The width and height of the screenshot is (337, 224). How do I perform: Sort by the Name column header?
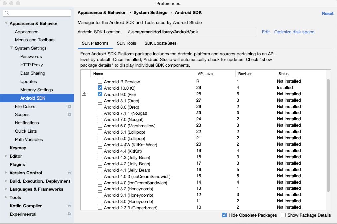tap(143, 74)
